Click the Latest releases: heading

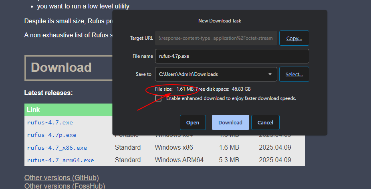click(48, 93)
